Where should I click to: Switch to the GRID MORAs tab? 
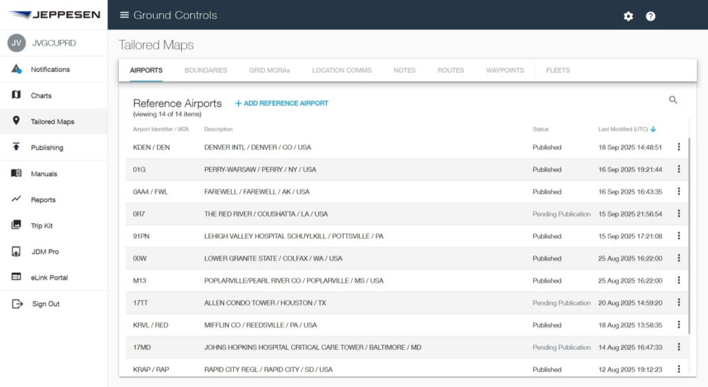(x=270, y=70)
